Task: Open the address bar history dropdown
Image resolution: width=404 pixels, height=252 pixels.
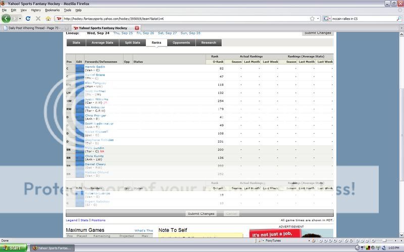Action: pos(306,19)
